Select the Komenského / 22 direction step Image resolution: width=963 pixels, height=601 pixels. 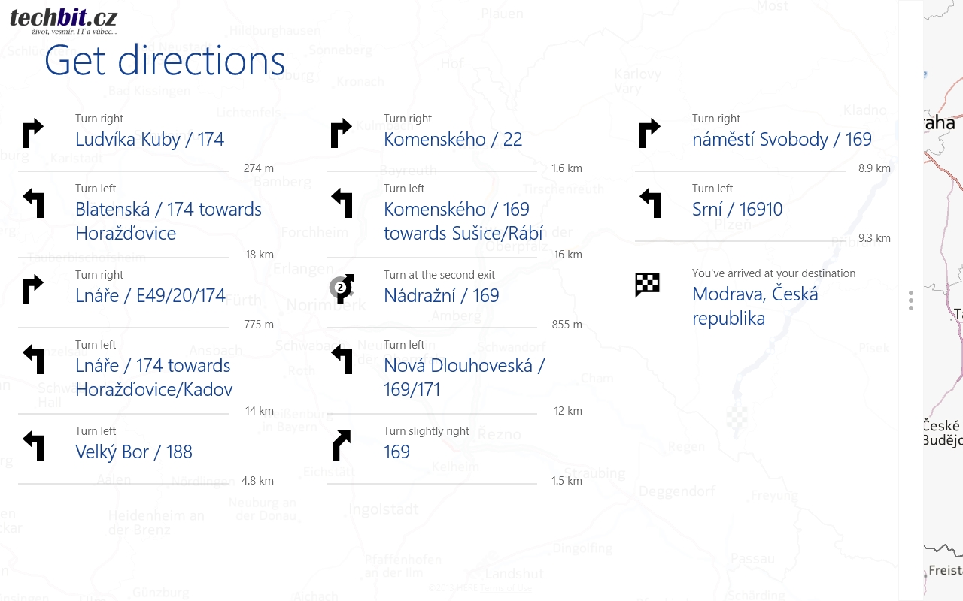(x=452, y=140)
